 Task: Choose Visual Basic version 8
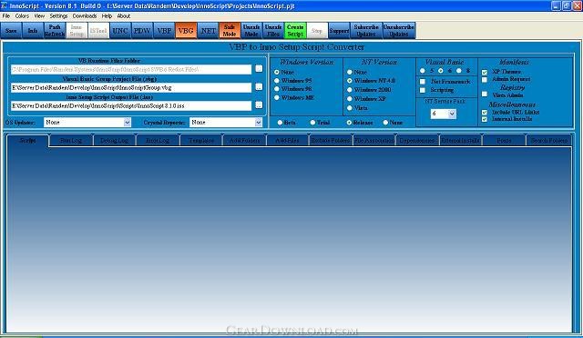(x=459, y=71)
